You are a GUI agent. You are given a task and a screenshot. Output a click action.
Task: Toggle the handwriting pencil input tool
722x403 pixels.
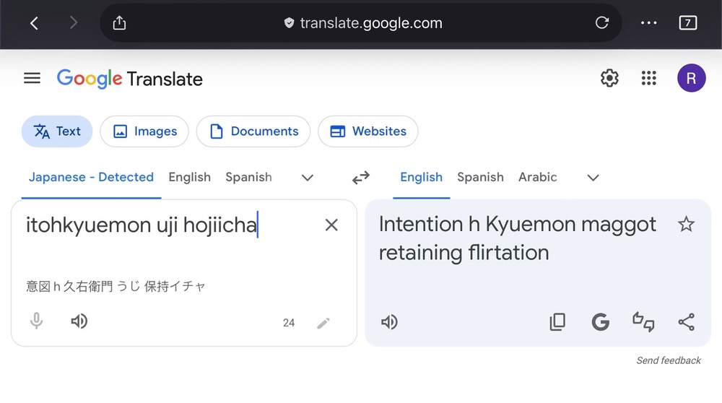[323, 323]
